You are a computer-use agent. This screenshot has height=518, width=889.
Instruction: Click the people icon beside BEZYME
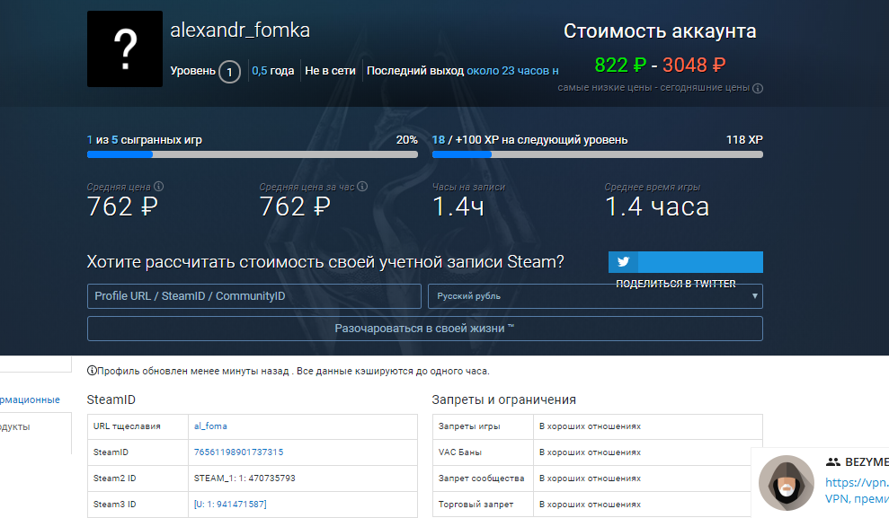click(x=833, y=462)
